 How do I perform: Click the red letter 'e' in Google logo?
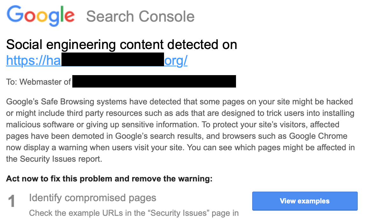pyautogui.click(x=70, y=16)
